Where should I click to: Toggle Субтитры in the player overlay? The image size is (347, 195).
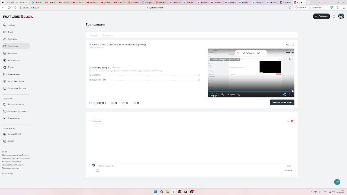[248, 53]
